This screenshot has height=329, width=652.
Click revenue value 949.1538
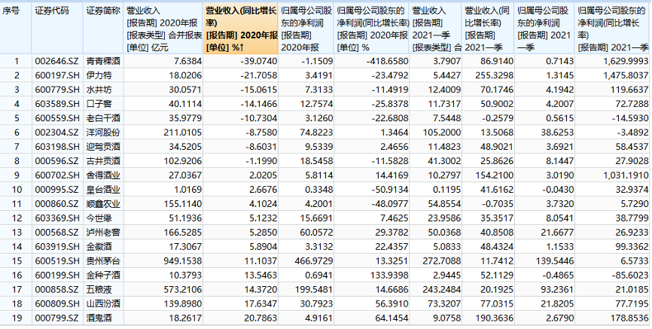coord(184,260)
